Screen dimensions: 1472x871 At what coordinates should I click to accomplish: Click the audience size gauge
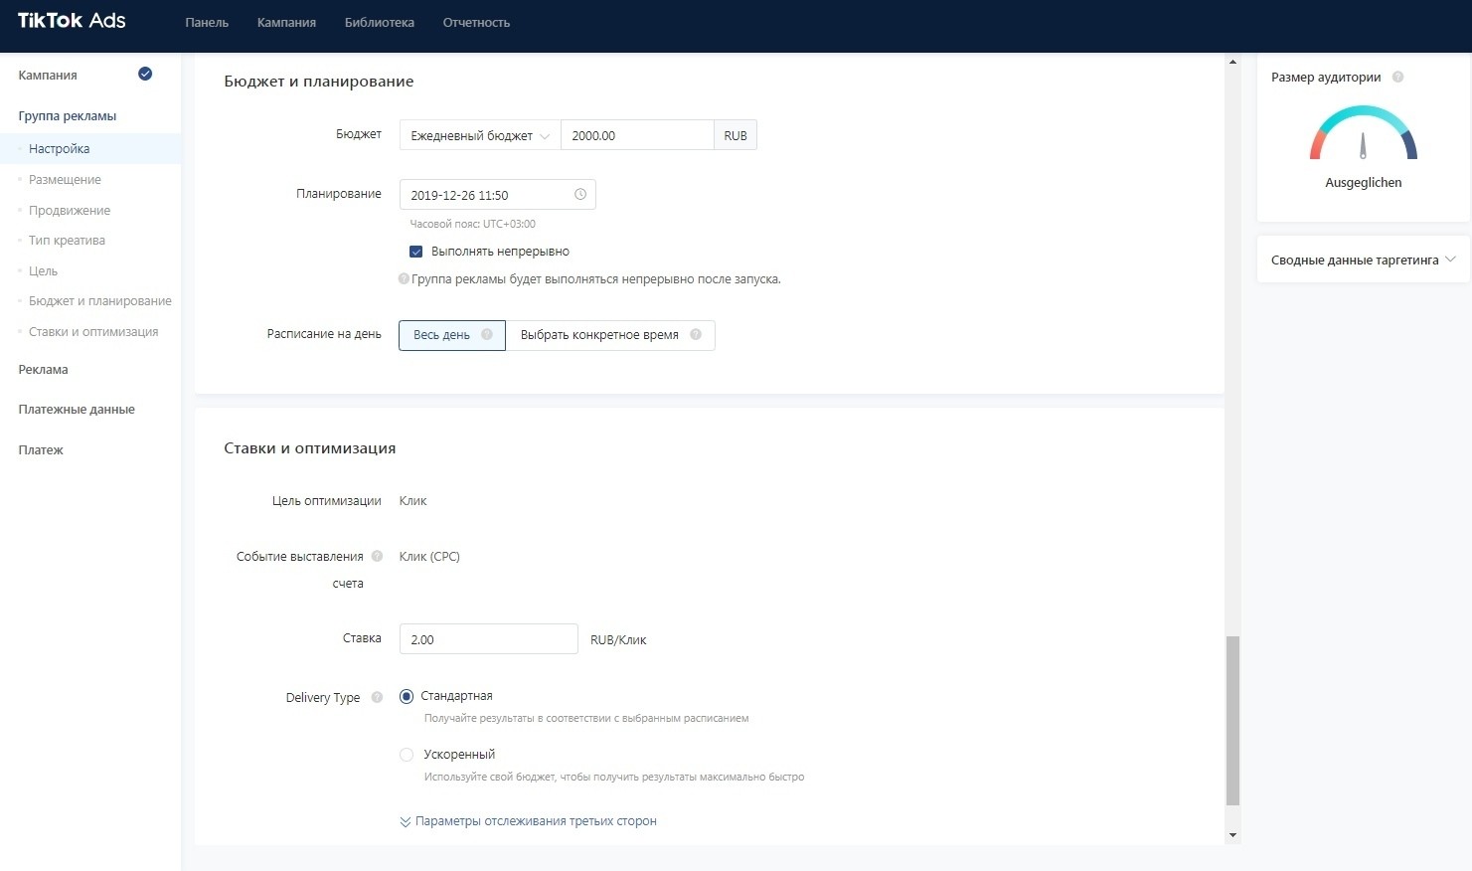click(1363, 133)
